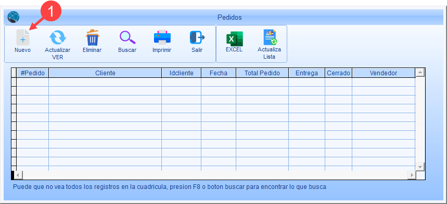The height and width of the screenshot is (204, 447).
Task: Click the Imprimir printer icon
Action: (162, 37)
